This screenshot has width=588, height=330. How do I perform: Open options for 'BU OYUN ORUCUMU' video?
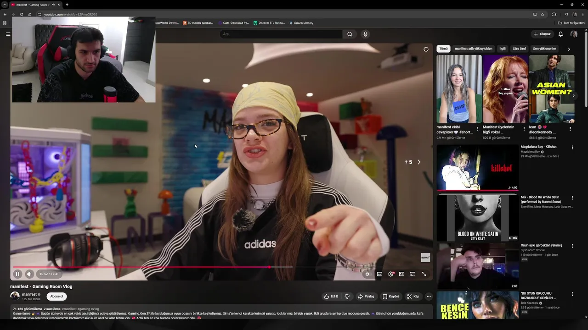[x=572, y=294]
